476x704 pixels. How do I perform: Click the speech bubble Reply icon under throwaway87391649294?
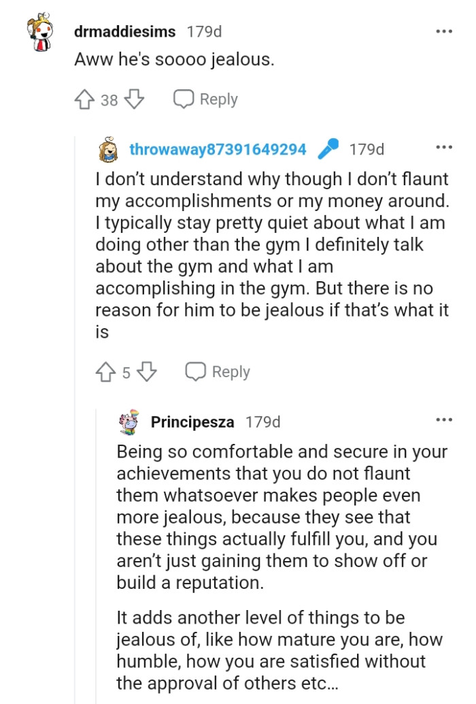(x=196, y=372)
